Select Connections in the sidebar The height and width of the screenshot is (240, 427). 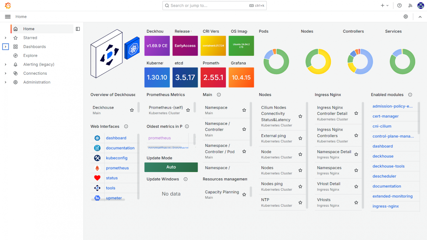coord(35,73)
